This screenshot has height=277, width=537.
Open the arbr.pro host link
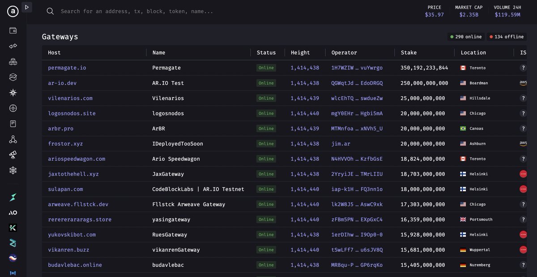(60, 129)
